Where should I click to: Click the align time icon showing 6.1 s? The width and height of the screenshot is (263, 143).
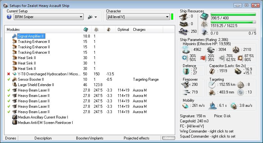(x=212, y=106)
